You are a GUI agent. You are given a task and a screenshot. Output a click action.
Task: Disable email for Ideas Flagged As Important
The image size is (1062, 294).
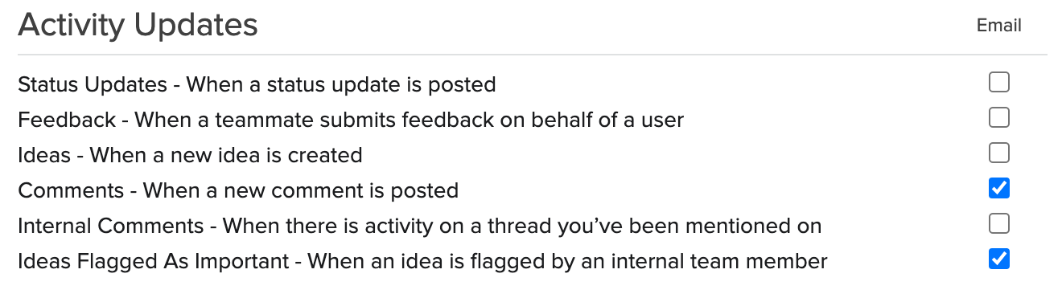[x=998, y=259]
